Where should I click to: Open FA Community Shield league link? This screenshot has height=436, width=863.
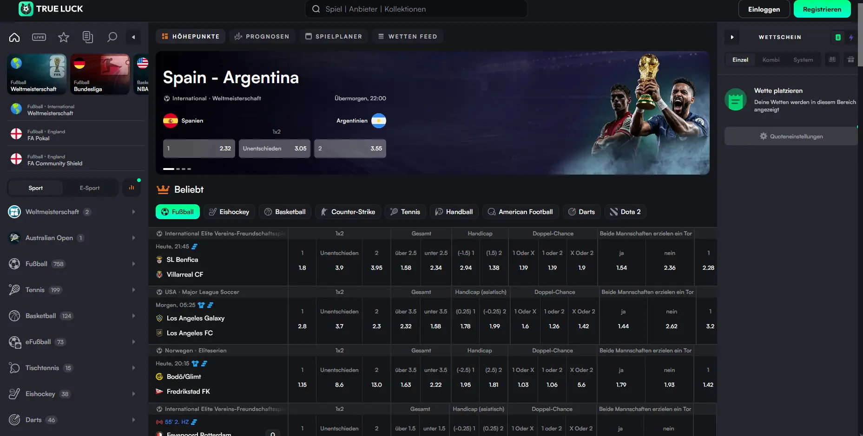(76, 160)
